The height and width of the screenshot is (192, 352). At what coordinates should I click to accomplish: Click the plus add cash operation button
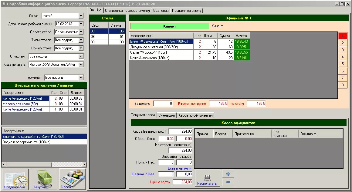pyautogui.click(x=228, y=174)
